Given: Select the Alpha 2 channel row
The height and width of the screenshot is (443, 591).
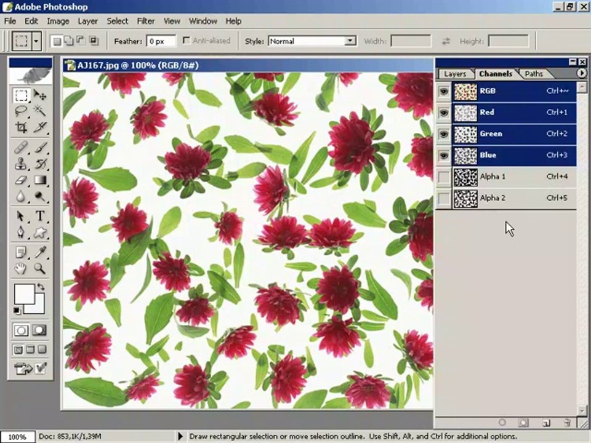Looking at the screenshot, I should coord(515,198).
